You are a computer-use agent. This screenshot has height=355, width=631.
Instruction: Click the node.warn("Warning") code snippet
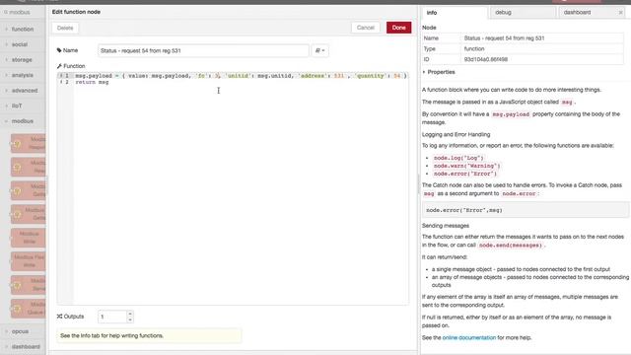point(466,166)
